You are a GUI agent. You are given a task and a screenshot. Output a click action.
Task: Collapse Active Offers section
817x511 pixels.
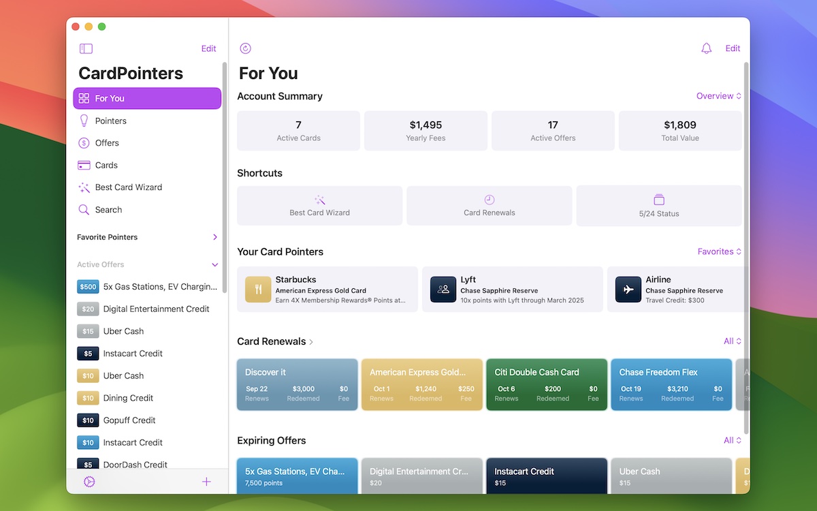click(215, 265)
